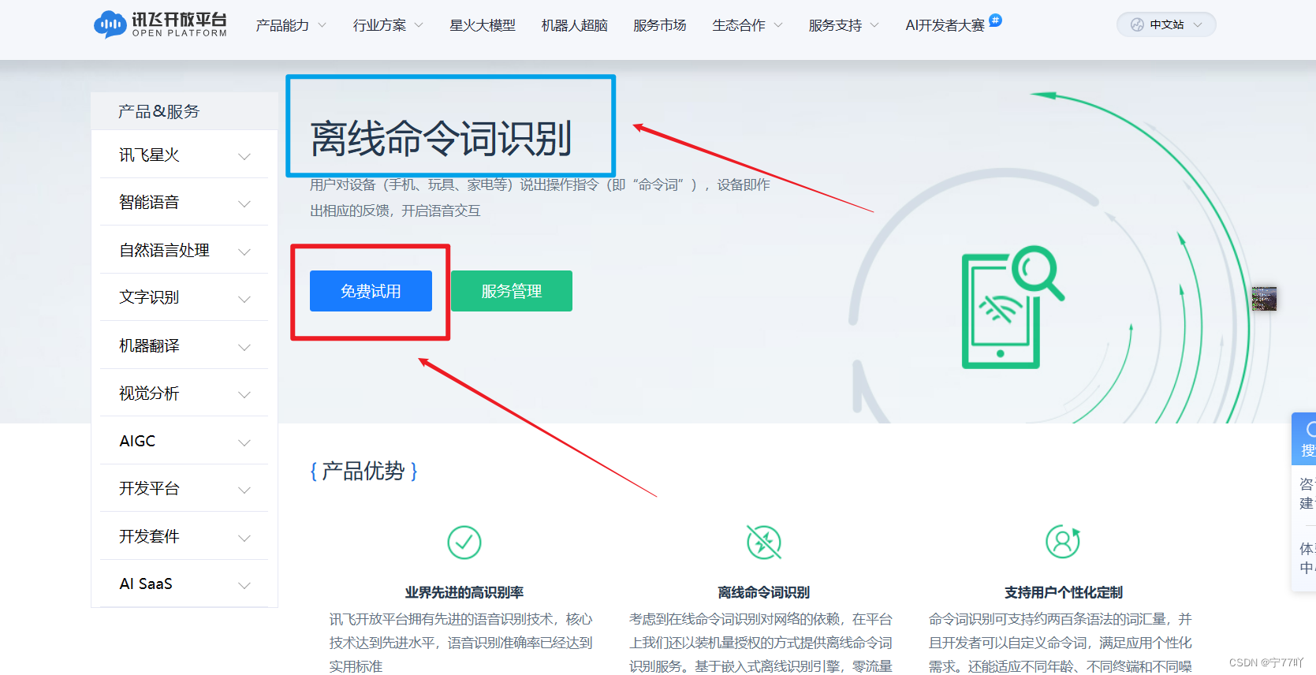Click the small thumbnail at right edge
This screenshot has height=675, width=1316.
[1264, 298]
